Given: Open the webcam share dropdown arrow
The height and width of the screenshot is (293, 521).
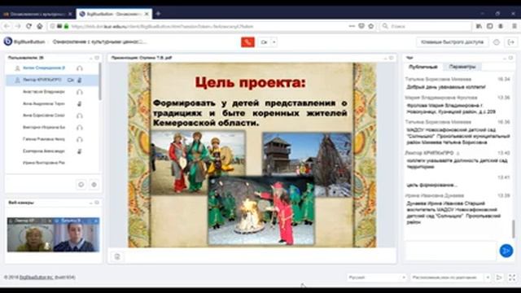Looking at the screenshot, I should point(274,42).
